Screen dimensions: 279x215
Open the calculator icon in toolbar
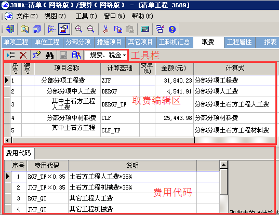point(145,29)
